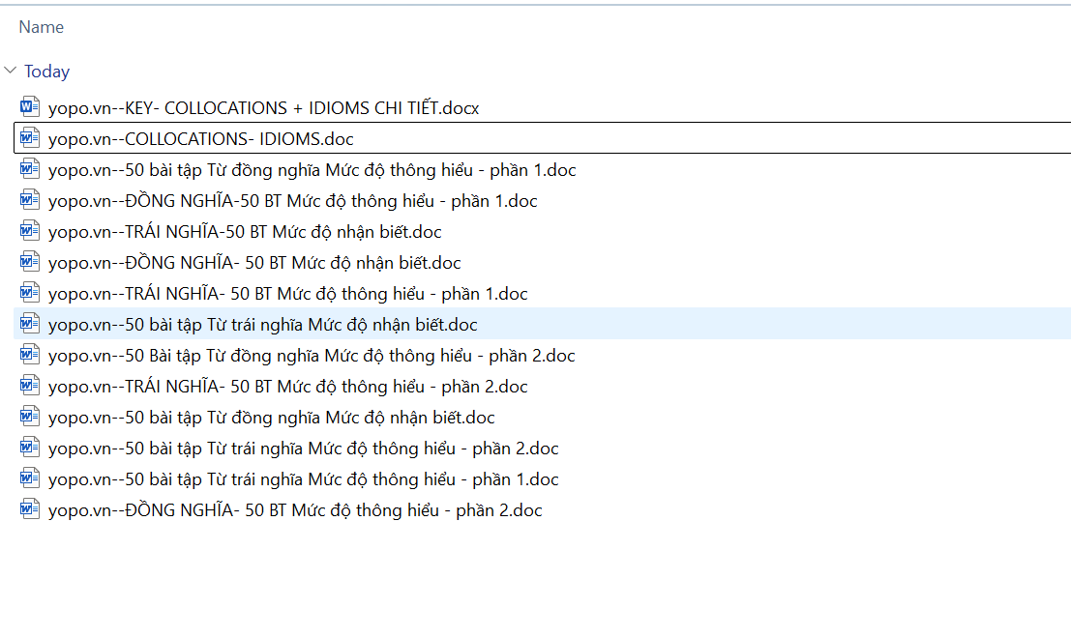Click Word icon beside COLLOCATIONS- IDIOMS.doc
The image size is (1071, 637).
pyautogui.click(x=30, y=138)
